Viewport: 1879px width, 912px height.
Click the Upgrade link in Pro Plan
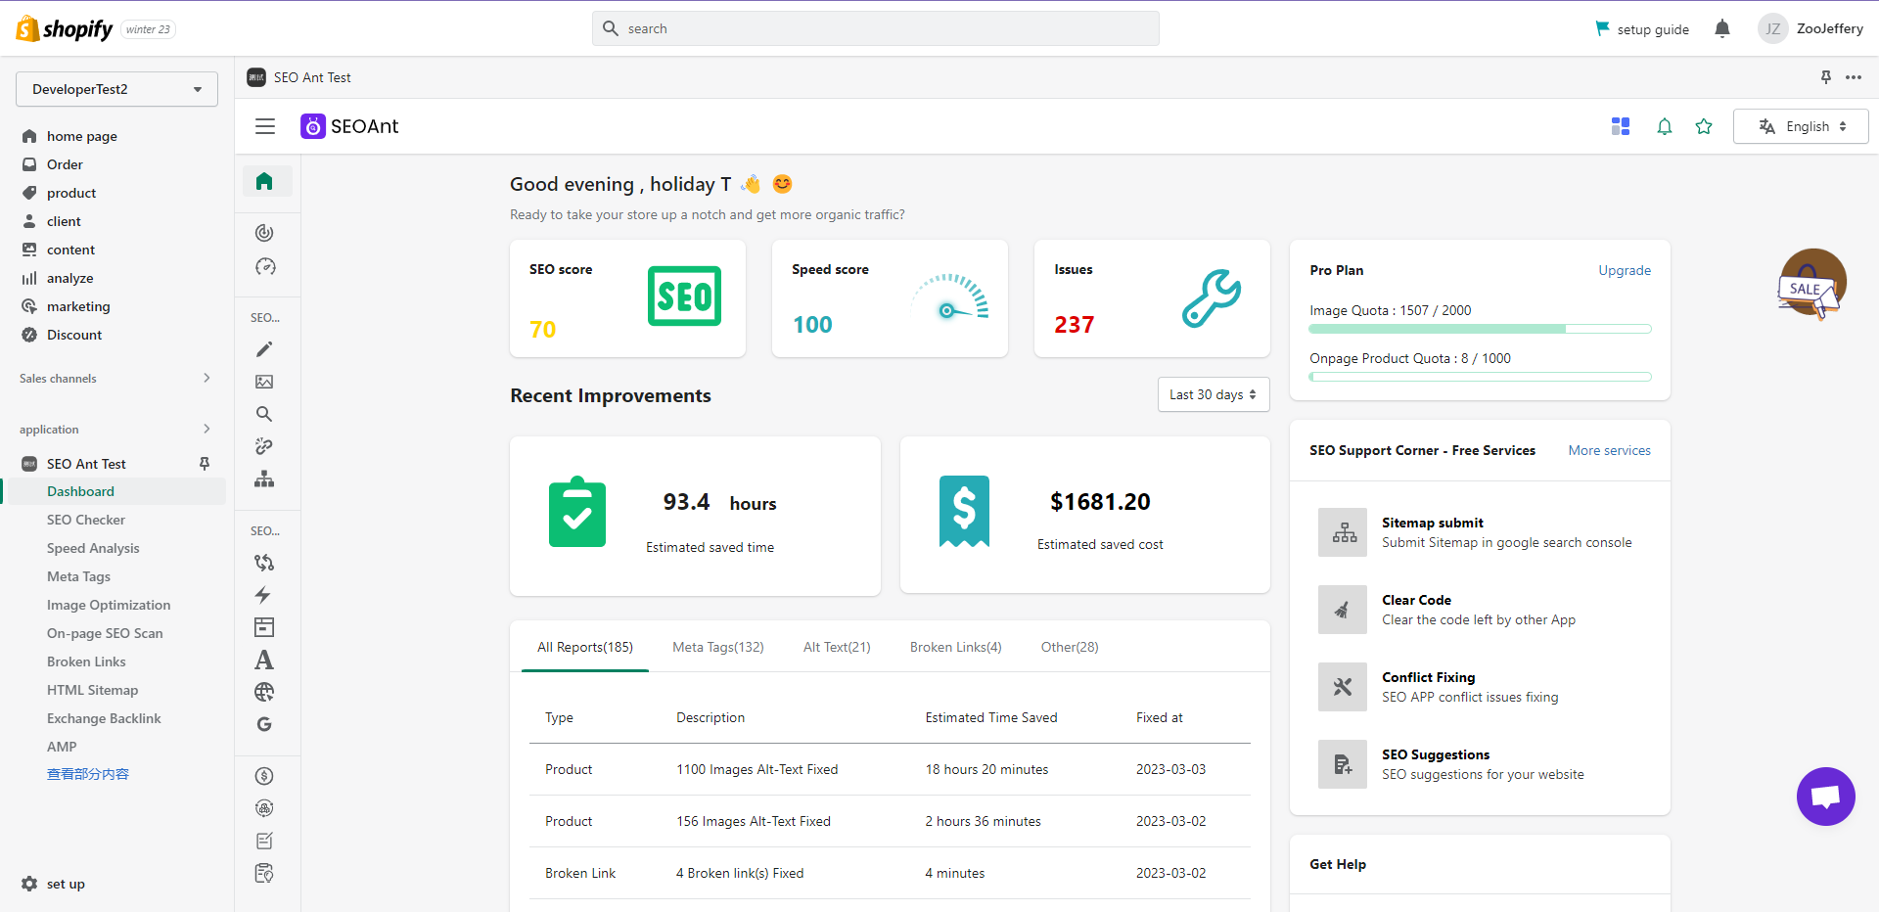pyautogui.click(x=1624, y=270)
